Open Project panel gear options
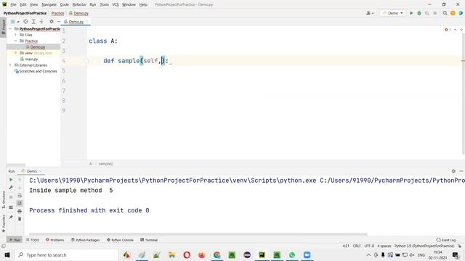 52,22
